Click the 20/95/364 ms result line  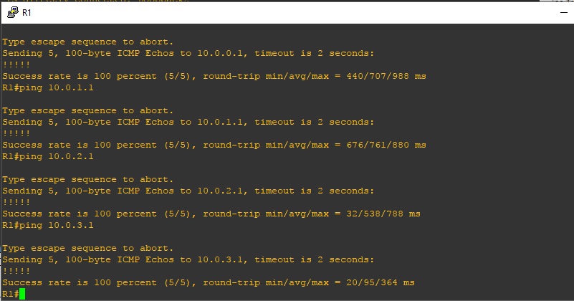209,282
